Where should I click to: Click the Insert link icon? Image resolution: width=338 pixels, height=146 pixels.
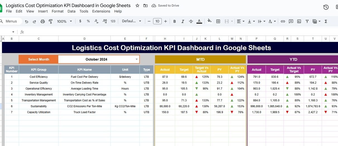[283, 21]
